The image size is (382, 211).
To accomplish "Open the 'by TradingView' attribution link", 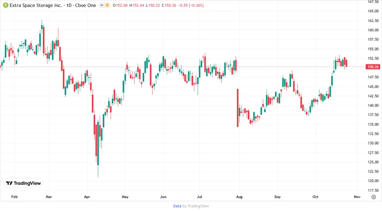I will tap(196, 206).
